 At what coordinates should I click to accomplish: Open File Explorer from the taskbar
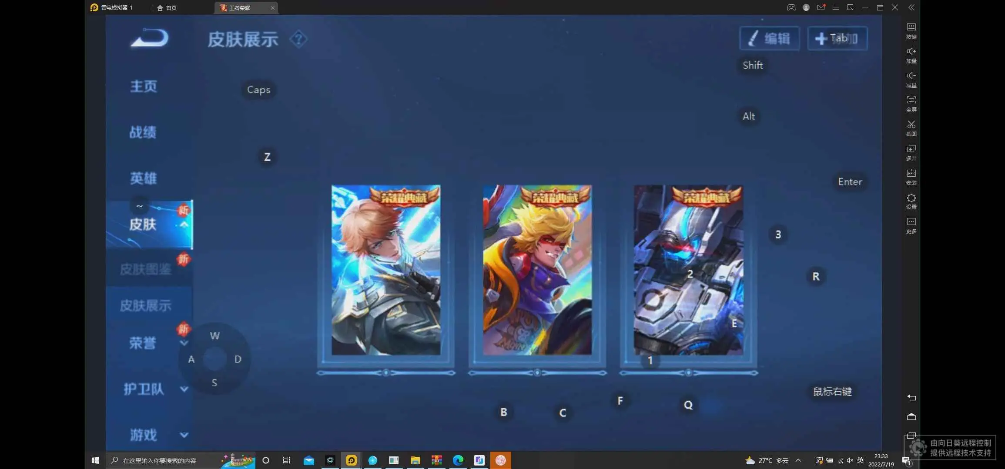(x=415, y=460)
